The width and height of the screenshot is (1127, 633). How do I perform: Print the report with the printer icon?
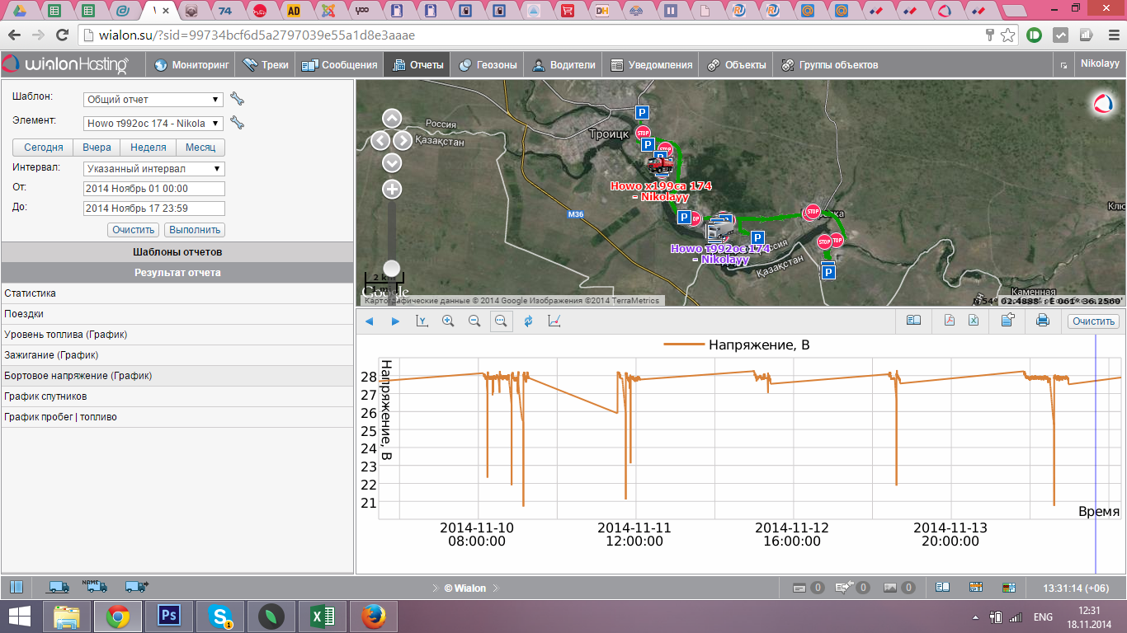click(x=1042, y=321)
